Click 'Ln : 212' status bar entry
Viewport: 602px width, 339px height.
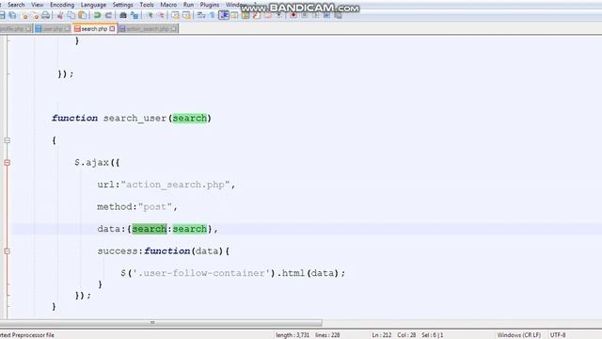382,335
